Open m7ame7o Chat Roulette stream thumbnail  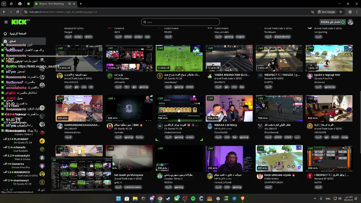(129, 58)
